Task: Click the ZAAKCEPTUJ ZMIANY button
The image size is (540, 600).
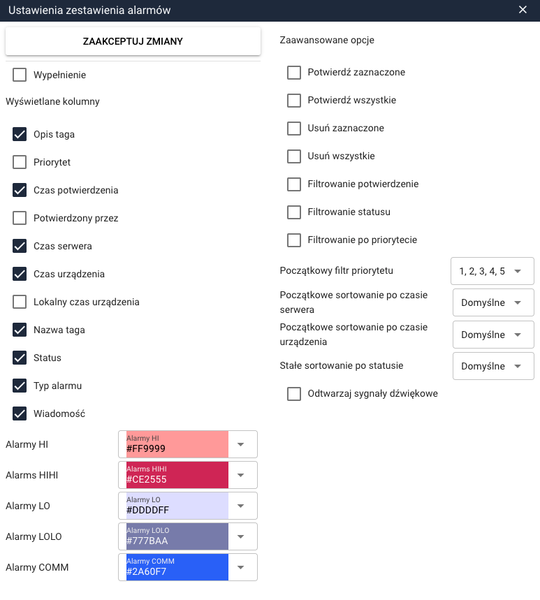Action: [133, 41]
